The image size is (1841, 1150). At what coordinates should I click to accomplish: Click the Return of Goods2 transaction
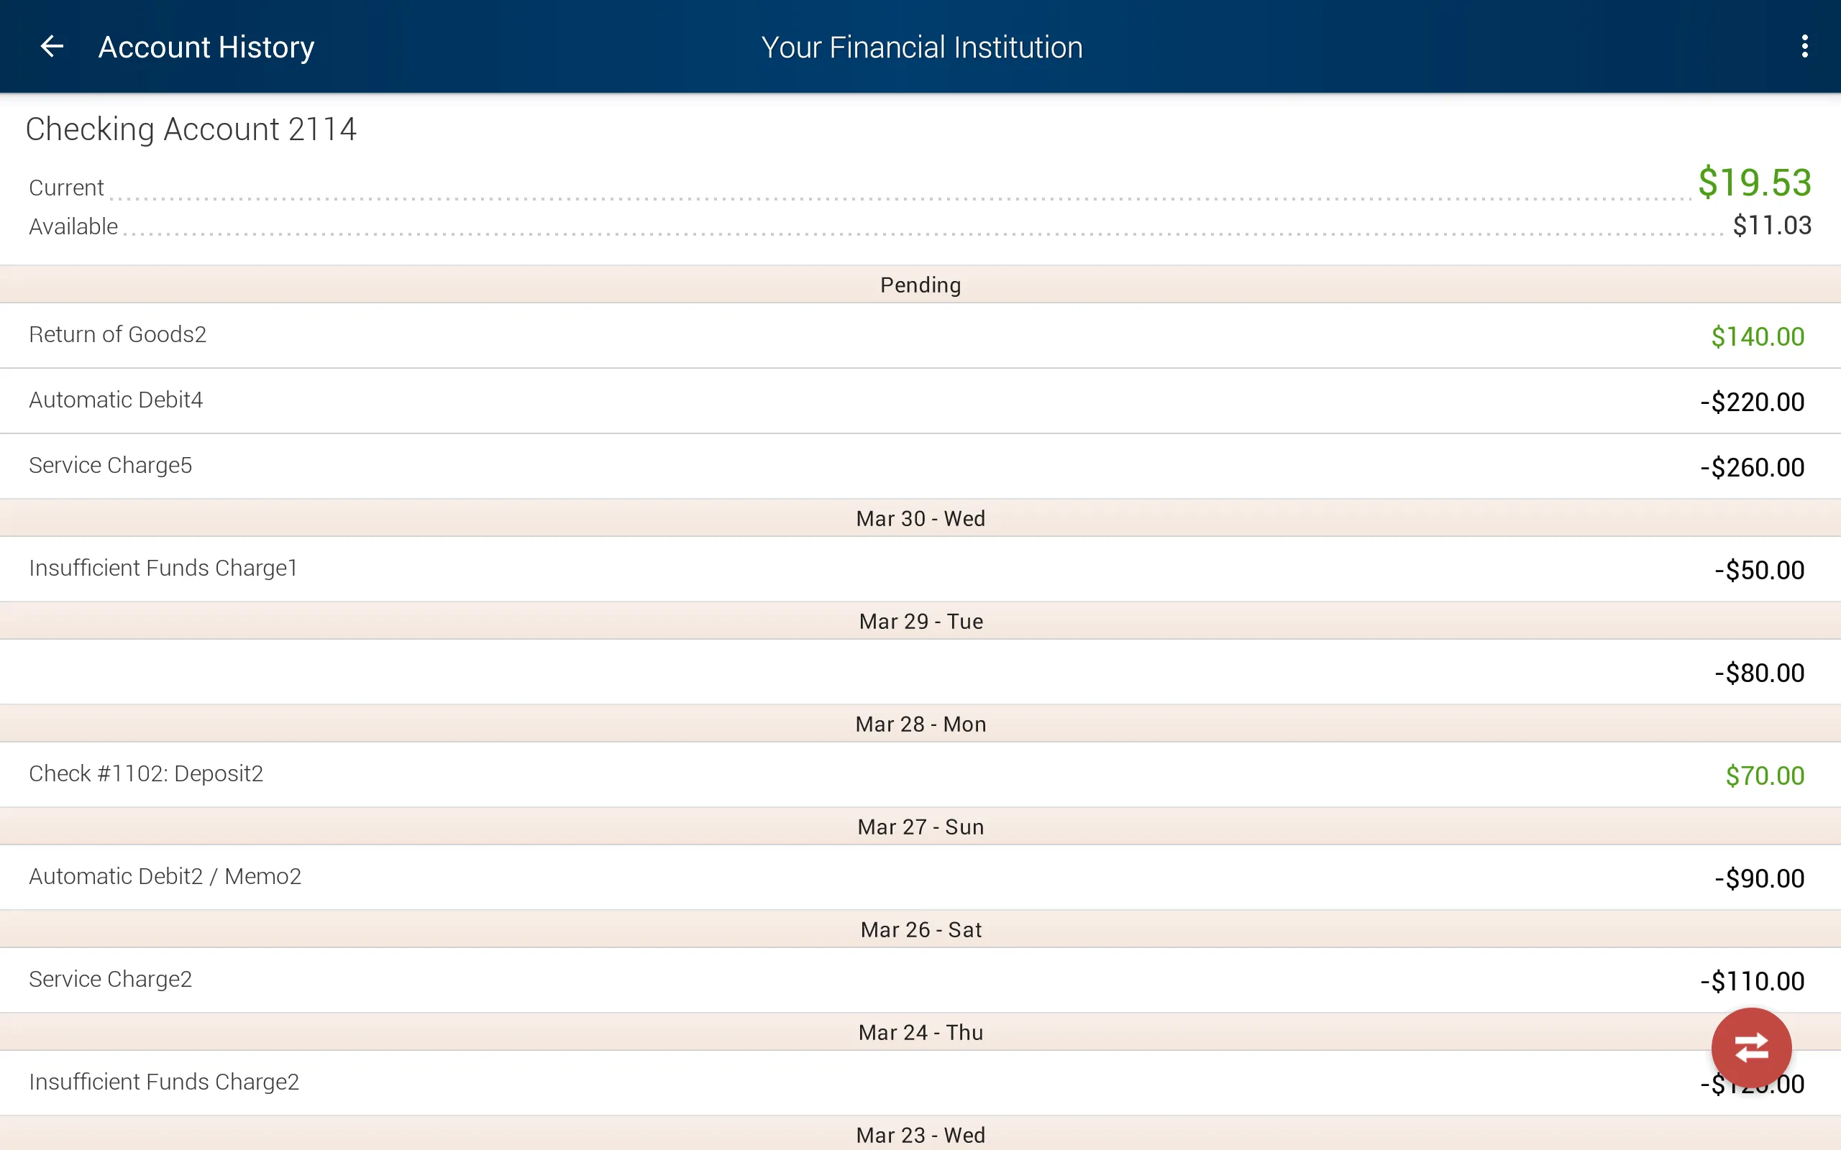tap(920, 334)
